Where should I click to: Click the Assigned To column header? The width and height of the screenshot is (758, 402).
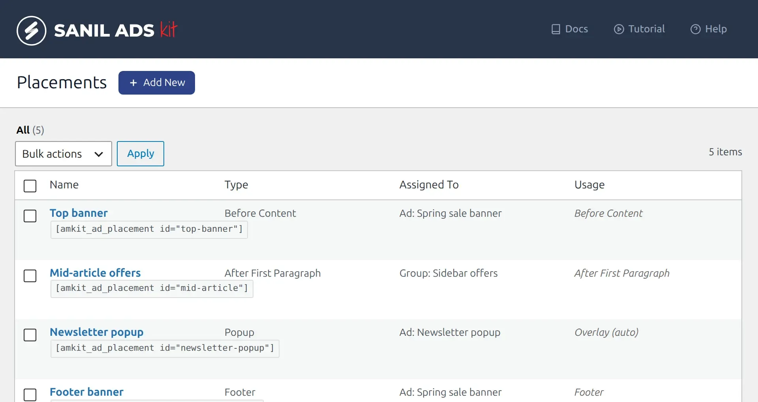tap(429, 185)
